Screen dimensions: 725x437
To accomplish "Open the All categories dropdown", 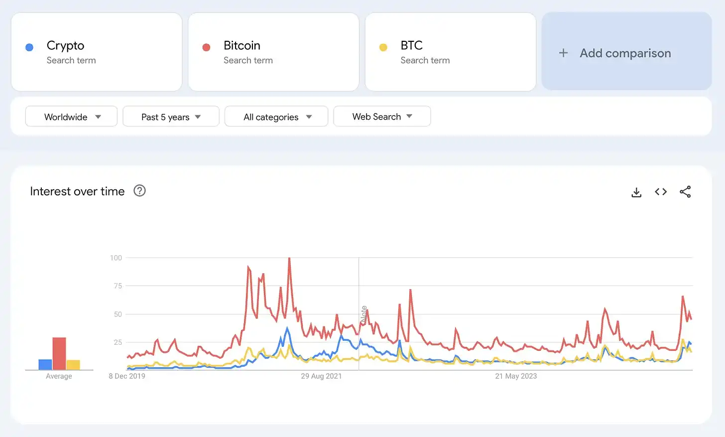I will point(276,117).
